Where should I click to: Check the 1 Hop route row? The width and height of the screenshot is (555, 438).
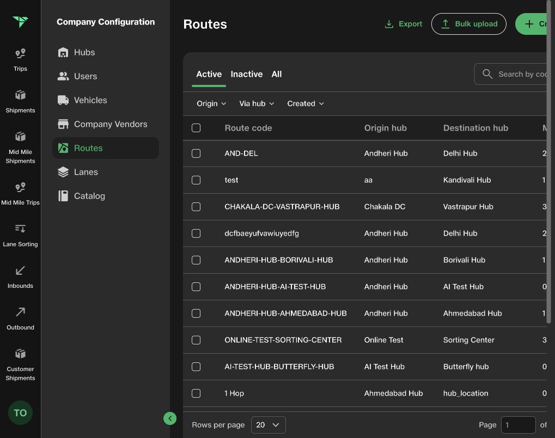tap(196, 393)
